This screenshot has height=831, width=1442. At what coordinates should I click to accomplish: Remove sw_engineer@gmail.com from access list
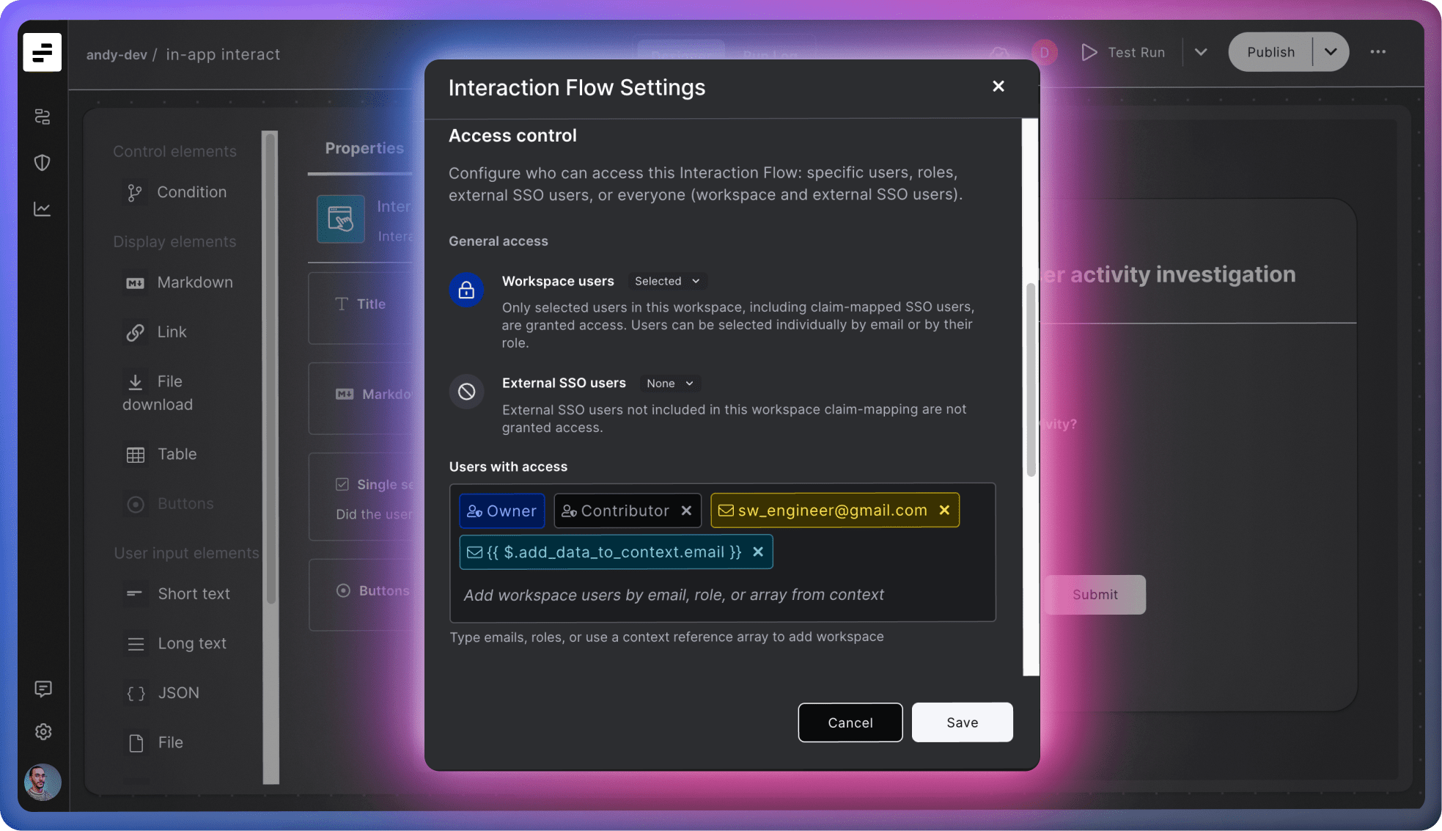click(x=944, y=510)
